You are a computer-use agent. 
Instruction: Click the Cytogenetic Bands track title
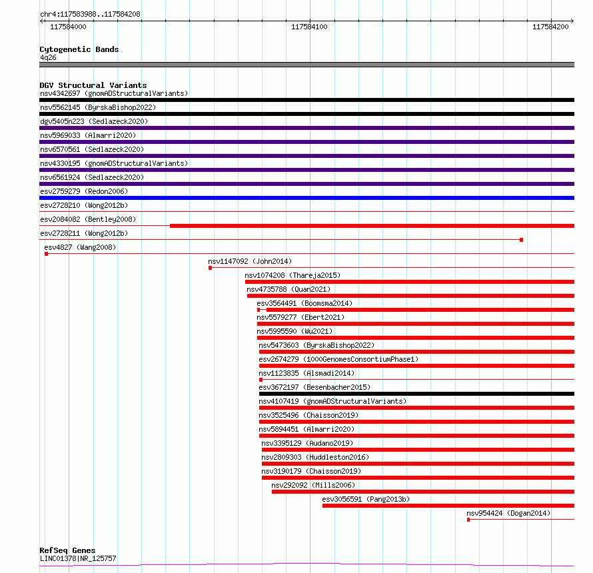(79, 49)
